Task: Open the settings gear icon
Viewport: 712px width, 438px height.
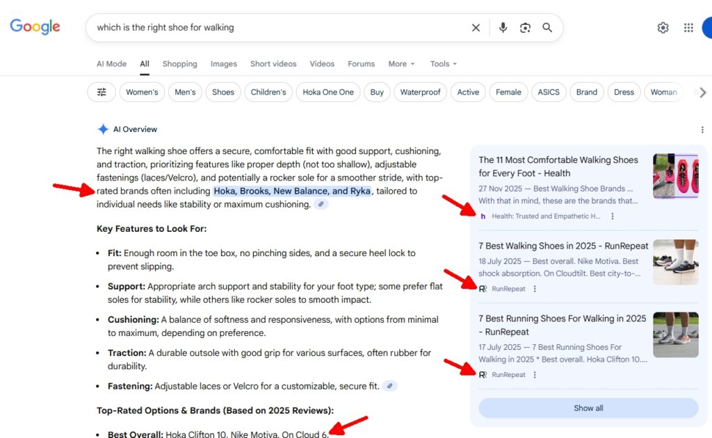Action: point(663,28)
